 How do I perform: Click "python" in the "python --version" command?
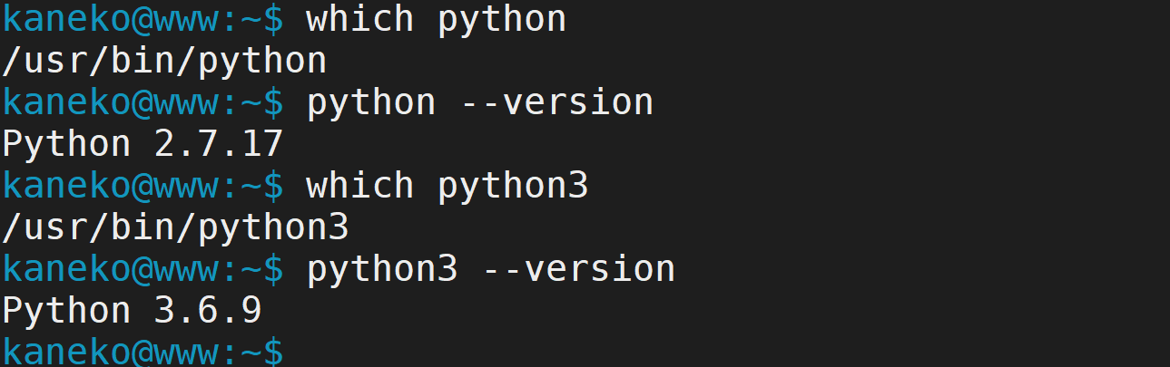click(371, 102)
